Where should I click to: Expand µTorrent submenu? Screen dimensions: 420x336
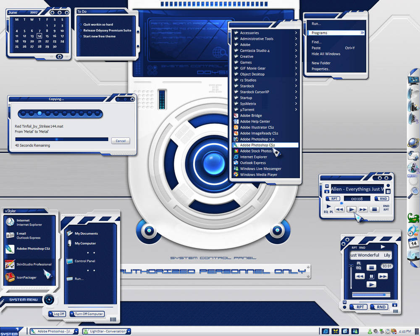click(x=296, y=109)
